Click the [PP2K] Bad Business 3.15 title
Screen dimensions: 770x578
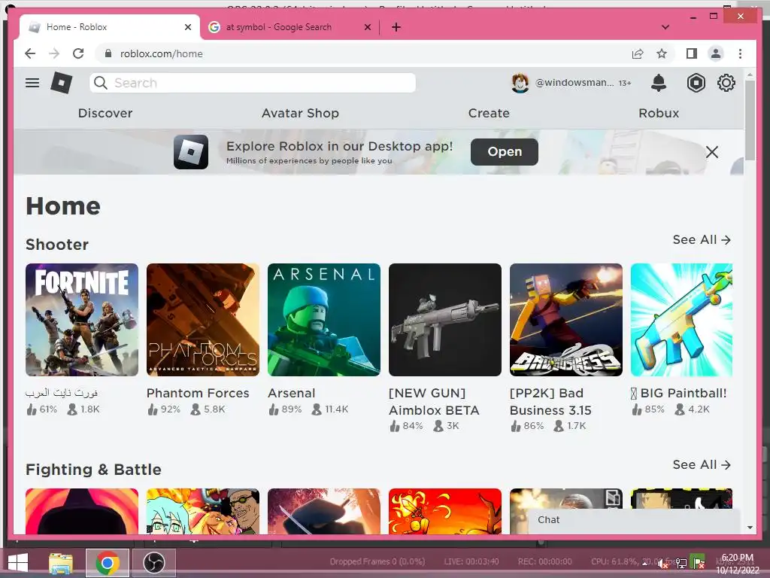click(550, 402)
